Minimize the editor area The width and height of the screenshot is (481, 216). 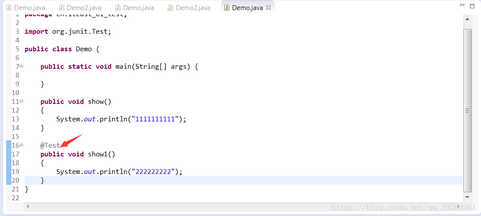pyautogui.click(x=462, y=5)
